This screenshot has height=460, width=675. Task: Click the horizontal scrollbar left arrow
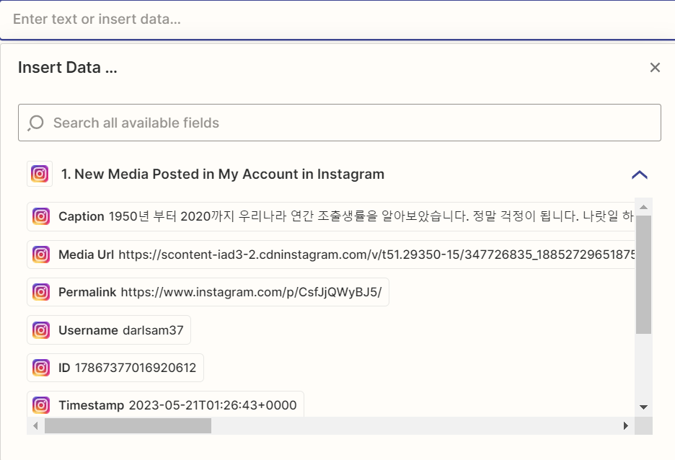click(x=35, y=425)
